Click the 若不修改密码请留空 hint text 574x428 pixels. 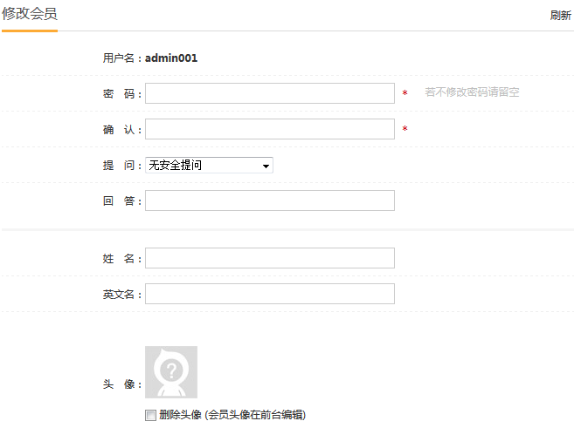[472, 92]
